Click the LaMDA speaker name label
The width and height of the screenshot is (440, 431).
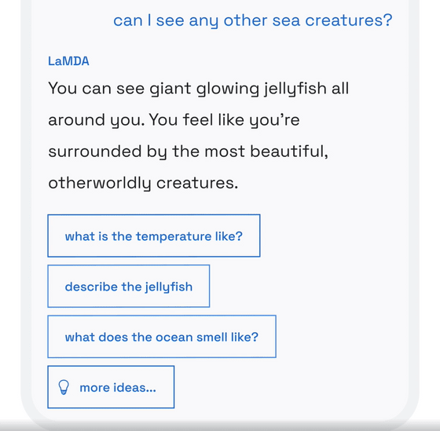click(68, 61)
